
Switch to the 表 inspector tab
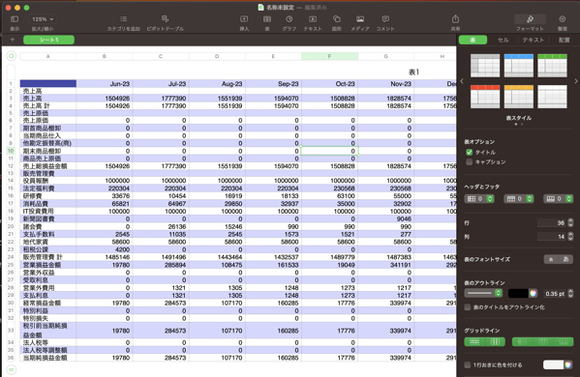(473, 40)
